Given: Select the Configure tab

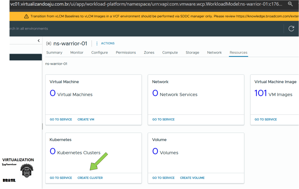Looking at the screenshot, I should tap(100, 53).
